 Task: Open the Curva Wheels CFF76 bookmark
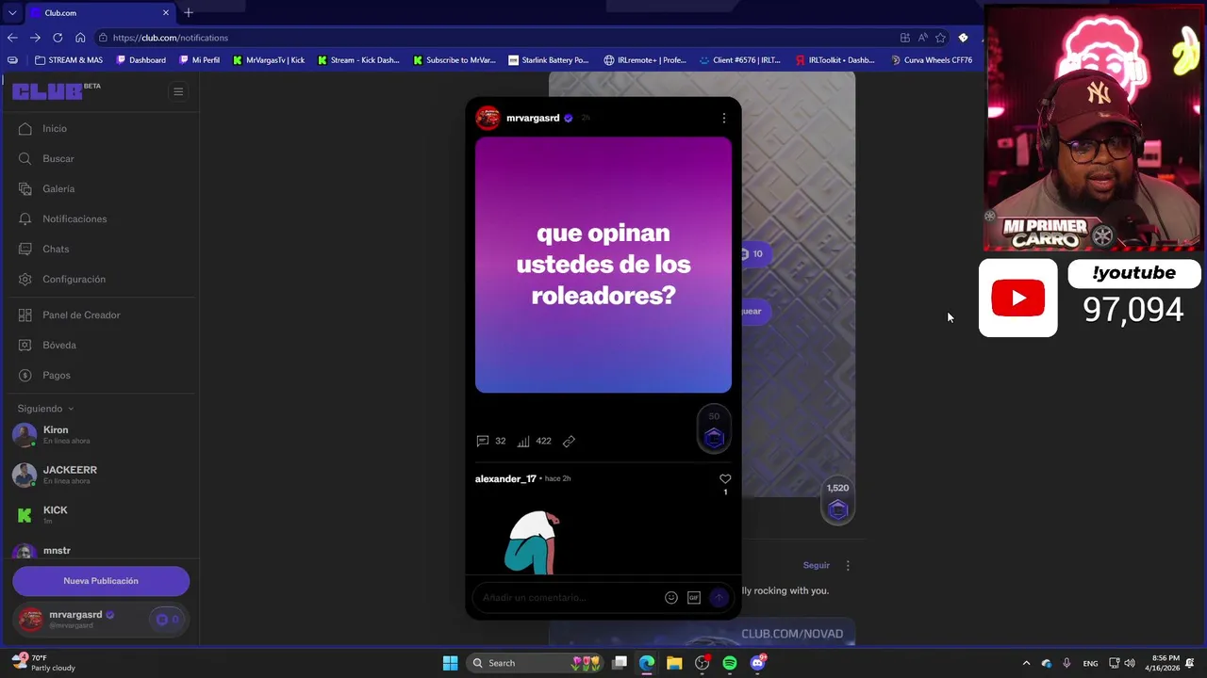point(932,60)
